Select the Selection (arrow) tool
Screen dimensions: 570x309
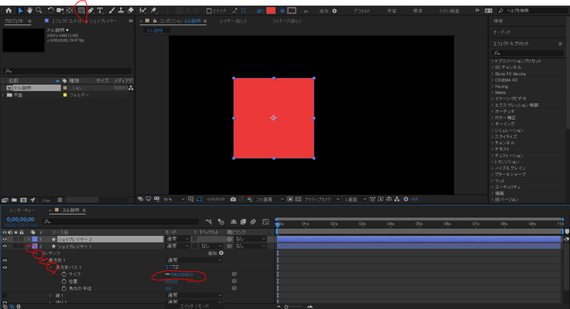(20, 10)
